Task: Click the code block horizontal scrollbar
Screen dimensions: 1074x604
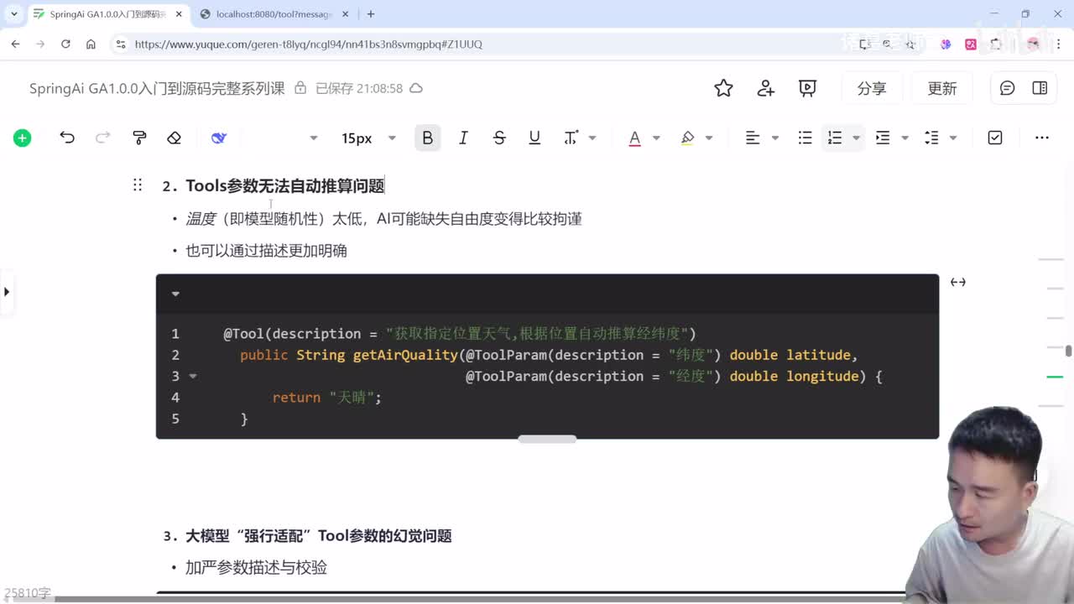Action: tap(547, 439)
